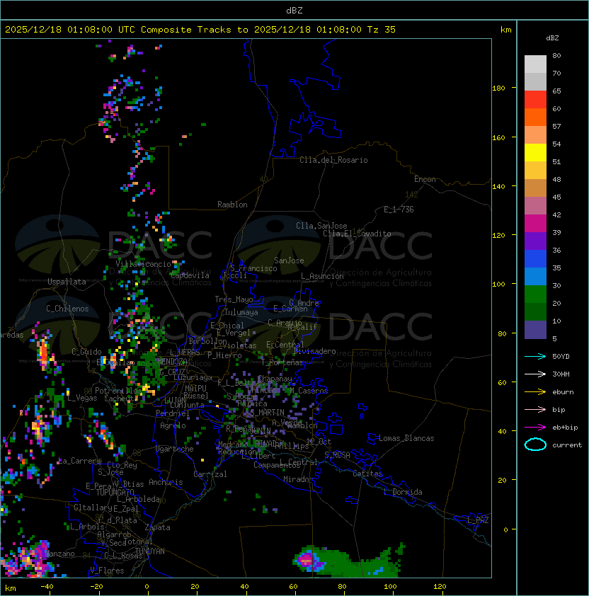Click the Clla.del_Rosario map label

pos(333,160)
